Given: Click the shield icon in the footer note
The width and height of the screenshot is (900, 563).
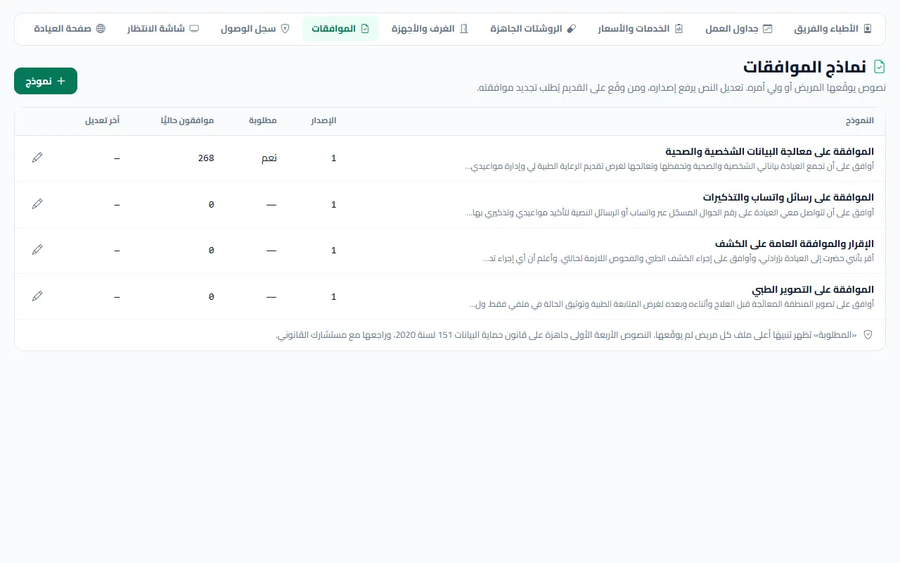Looking at the screenshot, I should click(x=868, y=335).
